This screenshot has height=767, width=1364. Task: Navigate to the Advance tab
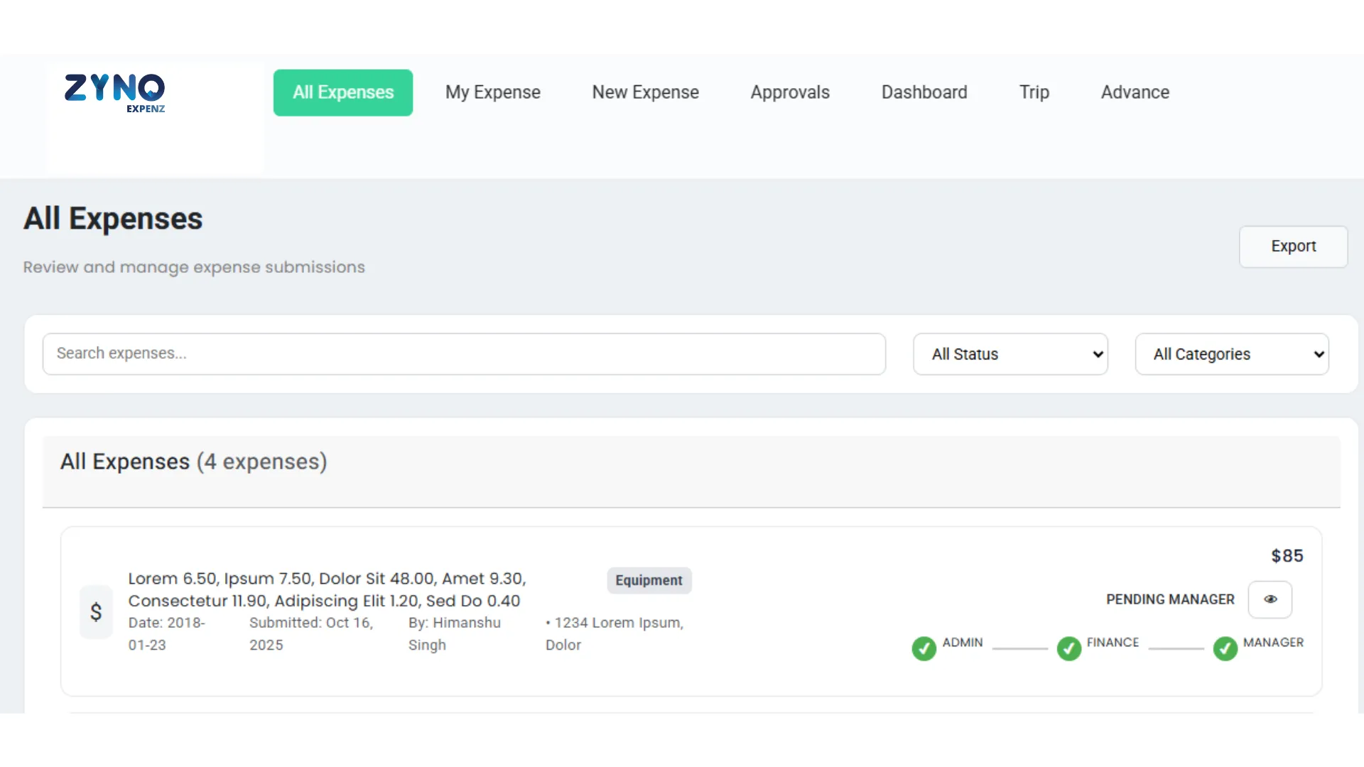(1135, 92)
